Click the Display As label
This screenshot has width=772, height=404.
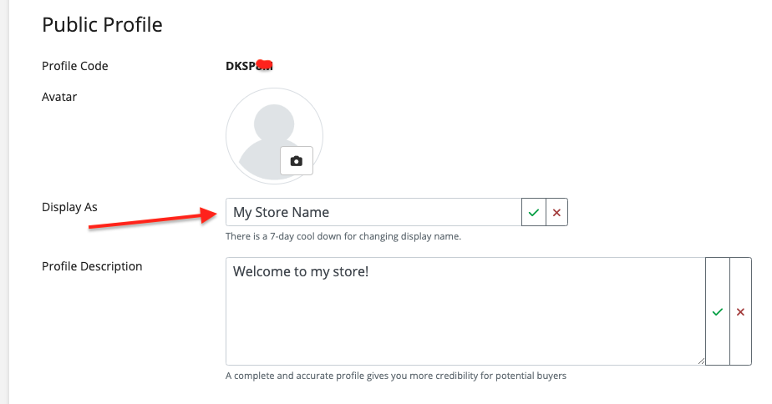(69, 207)
